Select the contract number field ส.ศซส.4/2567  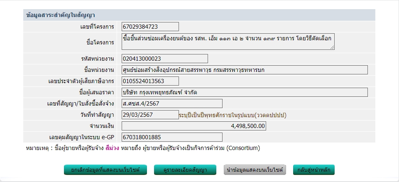(x=172, y=103)
